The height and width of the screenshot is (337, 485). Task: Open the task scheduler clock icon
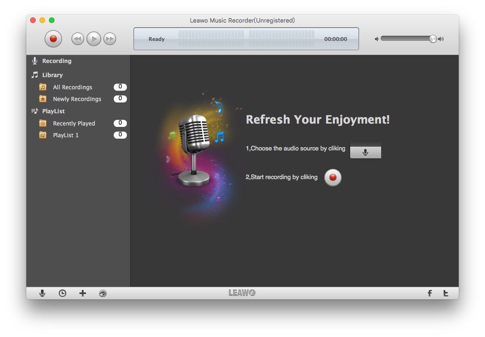click(x=63, y=293)
